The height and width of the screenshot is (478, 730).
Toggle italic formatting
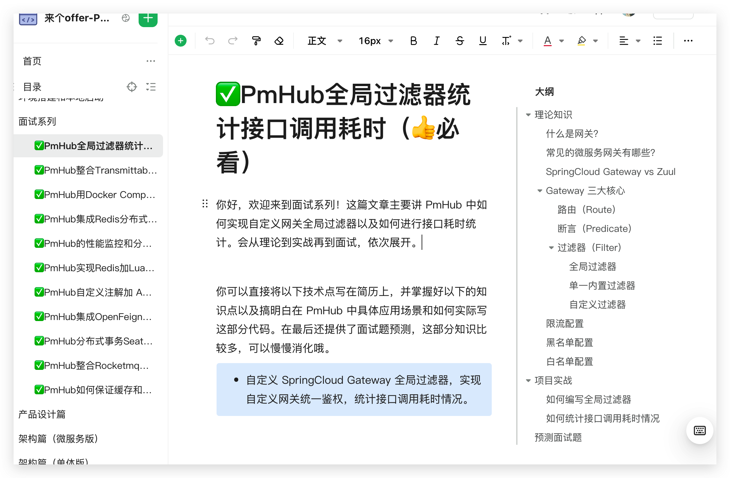click(x=437, y=41)
